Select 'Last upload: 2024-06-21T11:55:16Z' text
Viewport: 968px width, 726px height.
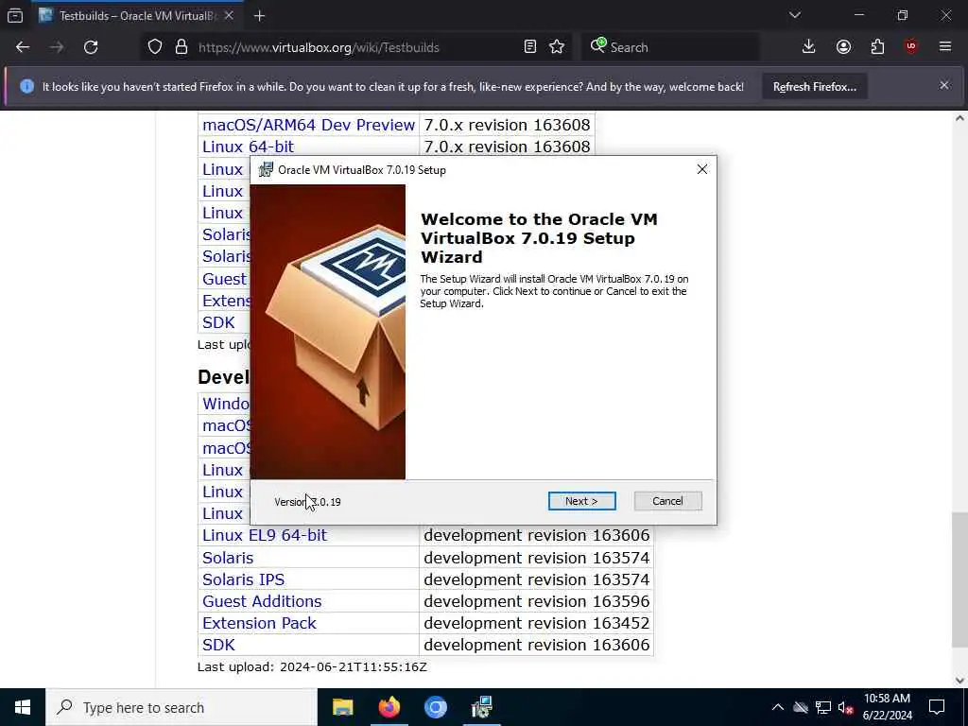[x=312, y=666]
